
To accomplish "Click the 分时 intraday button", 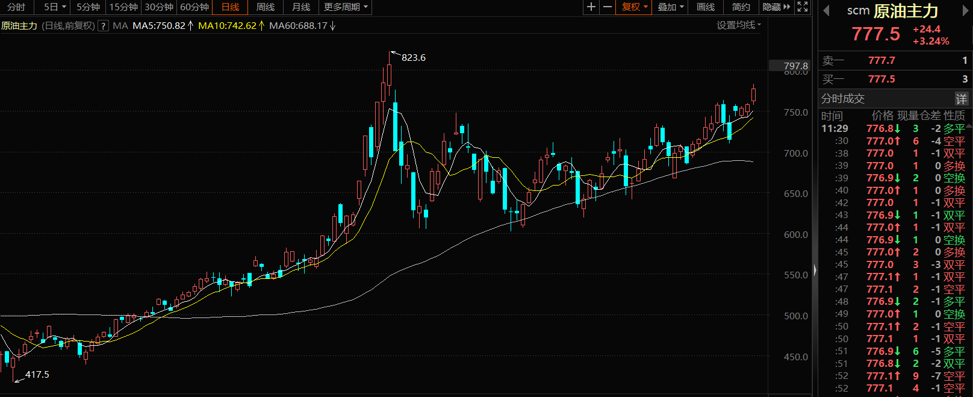I will tap(16, 7).
